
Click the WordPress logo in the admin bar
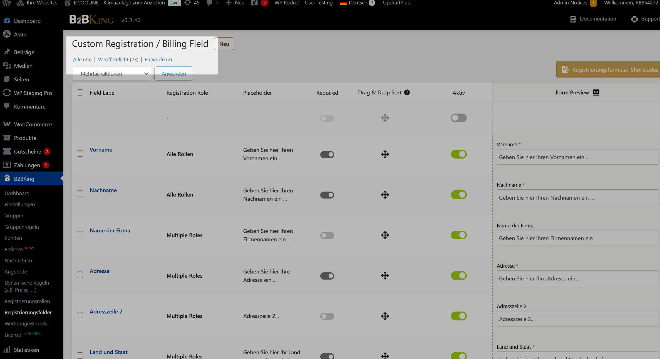pos(6,3)
